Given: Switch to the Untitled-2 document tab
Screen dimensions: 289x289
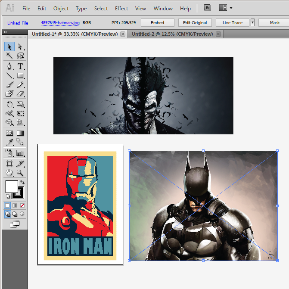Looking at the screenshot, I should point(172,34).
